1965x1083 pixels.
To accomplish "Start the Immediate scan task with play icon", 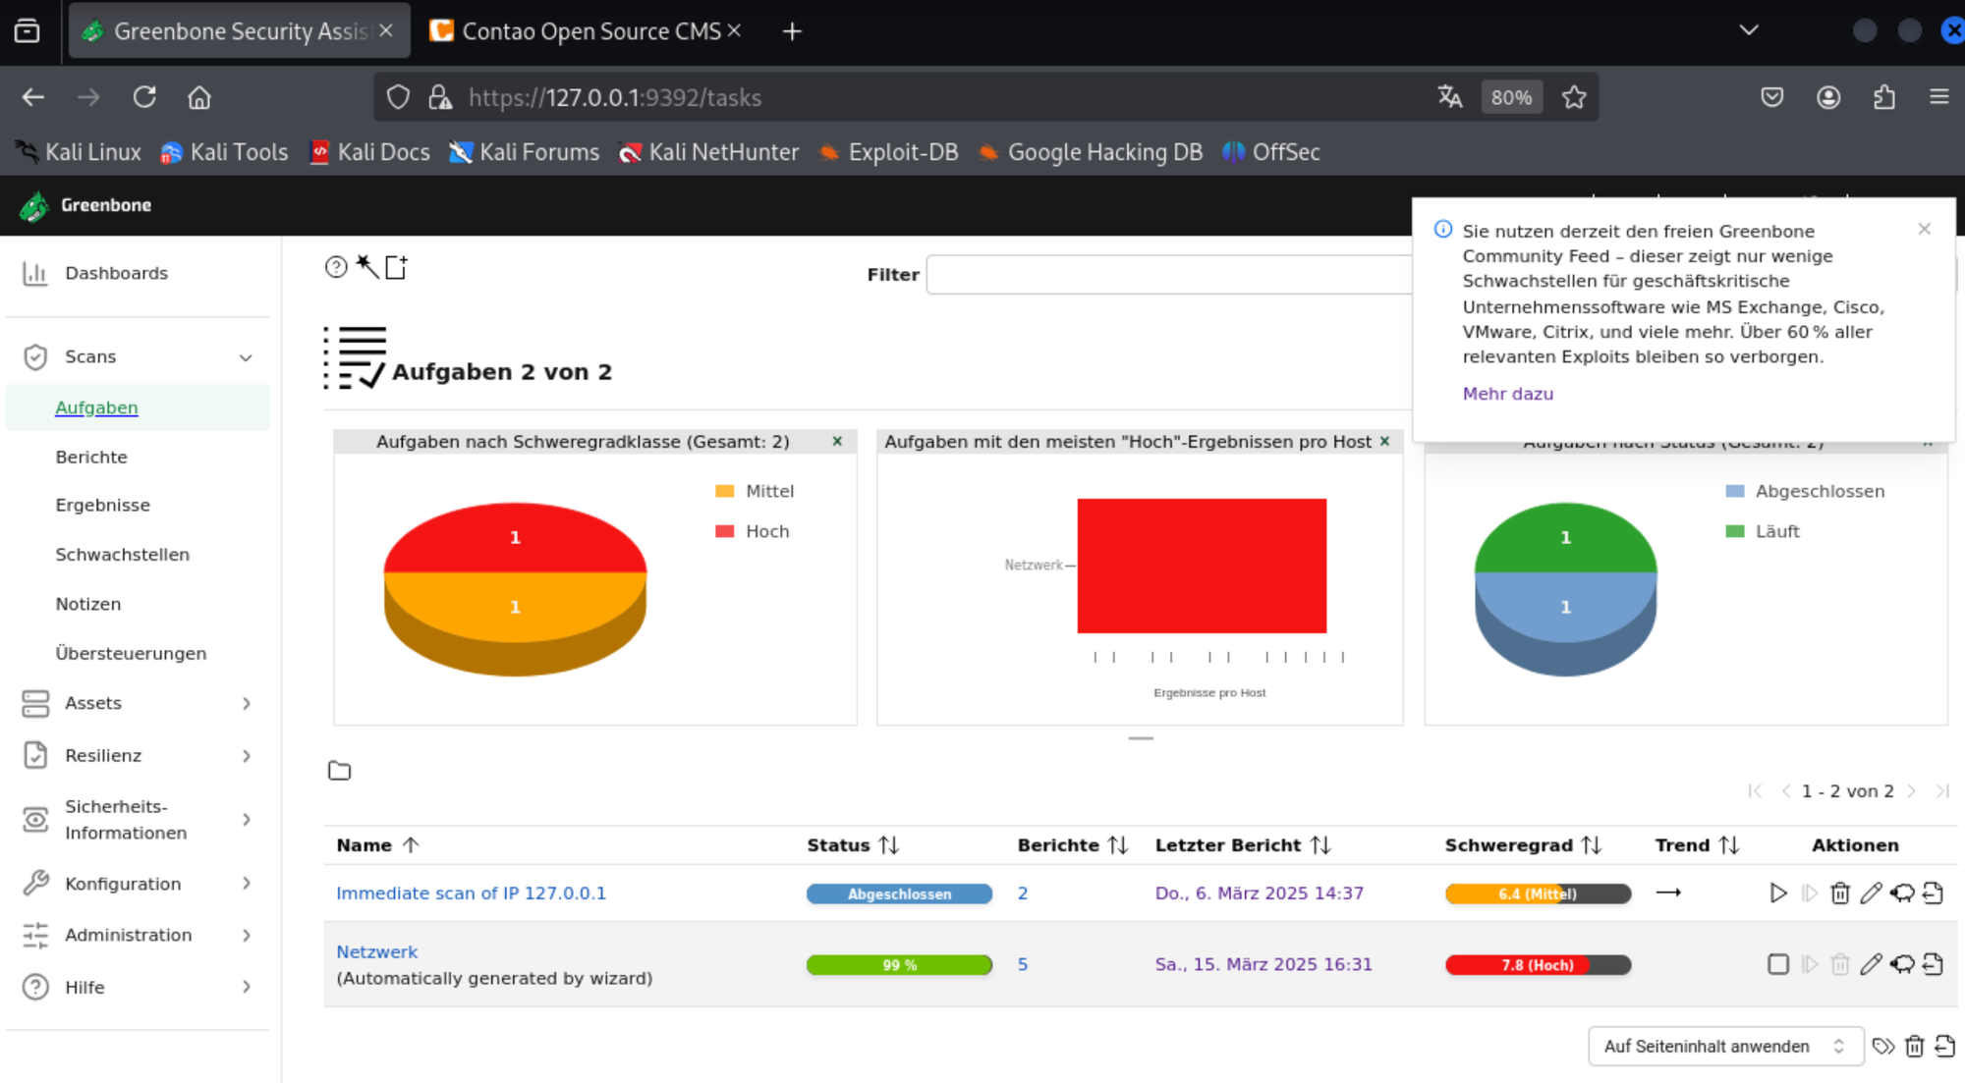I will click(x=1777, y=893).
